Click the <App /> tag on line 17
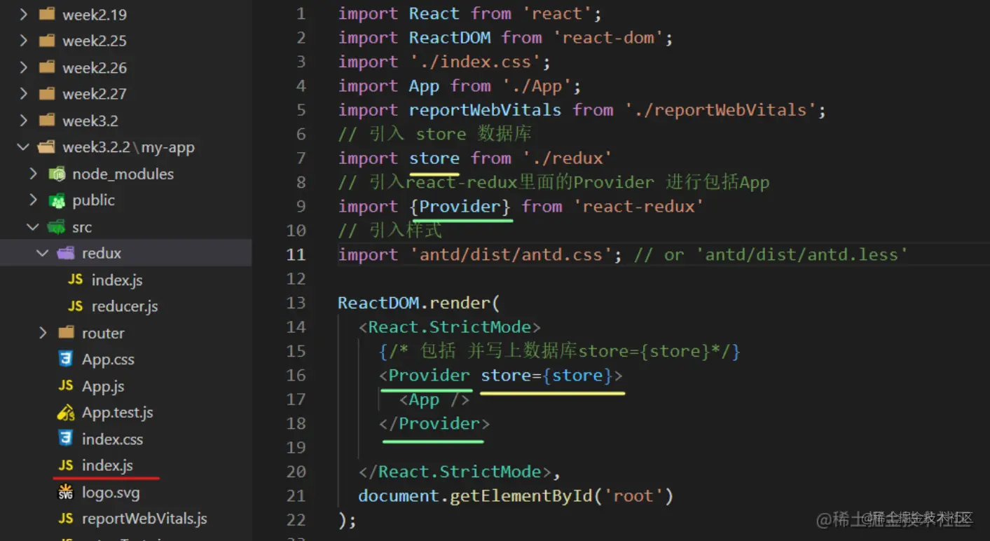Viewport: 990px width, 541px height. pos(434,399)
